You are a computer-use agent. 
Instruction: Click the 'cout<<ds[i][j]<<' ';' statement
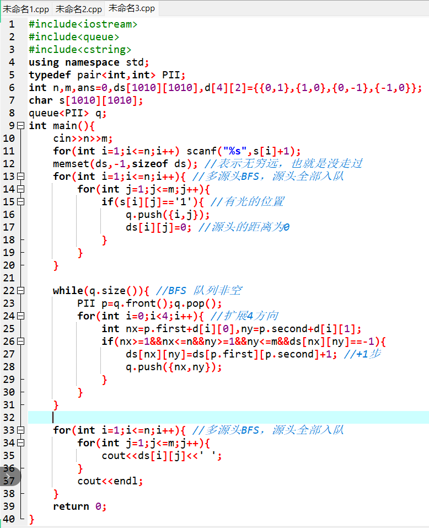pos(162,456)
